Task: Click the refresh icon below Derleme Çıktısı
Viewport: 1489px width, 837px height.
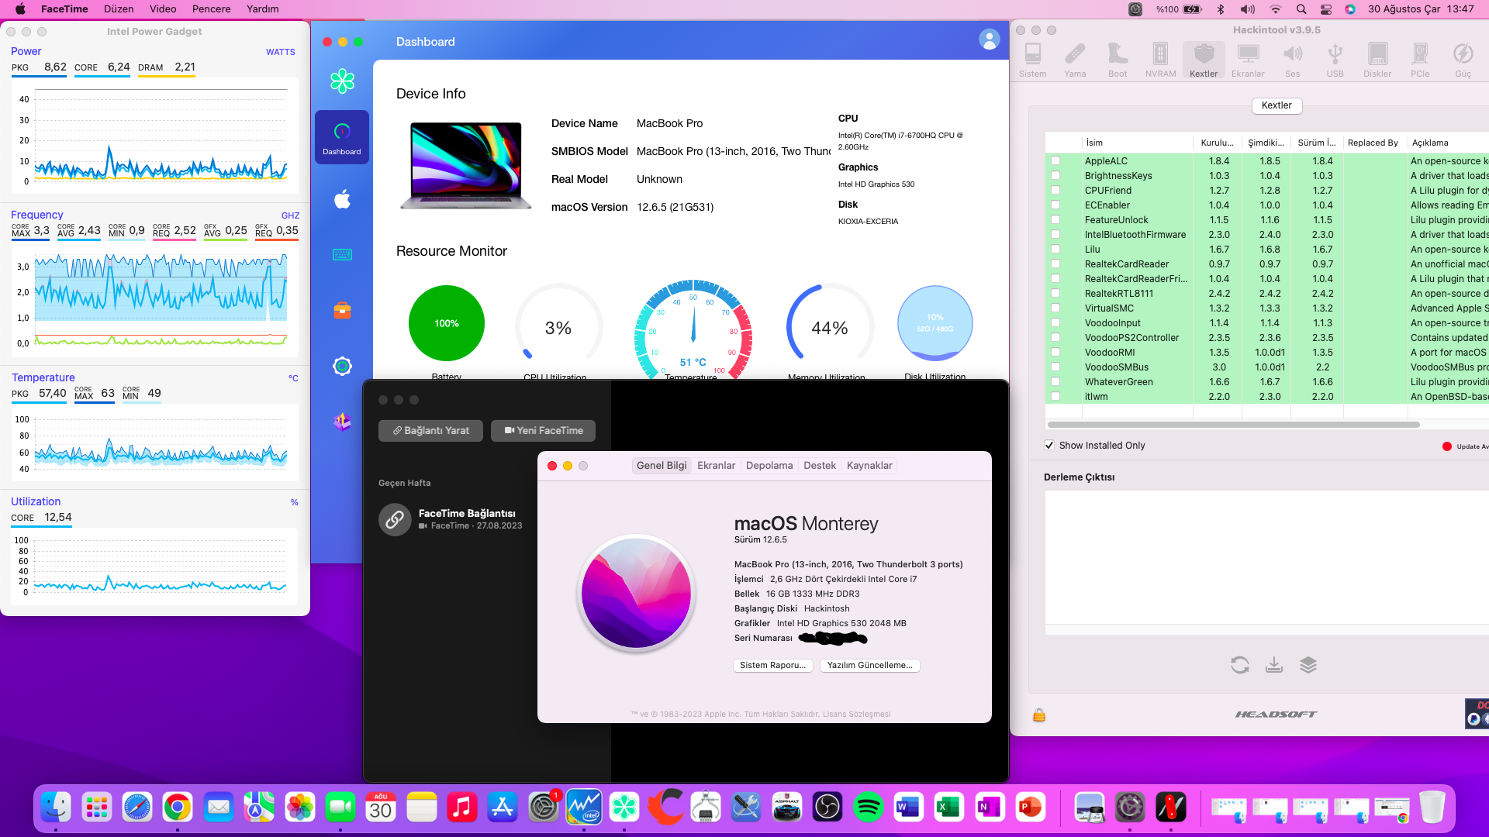Action: coord(1239,664)
